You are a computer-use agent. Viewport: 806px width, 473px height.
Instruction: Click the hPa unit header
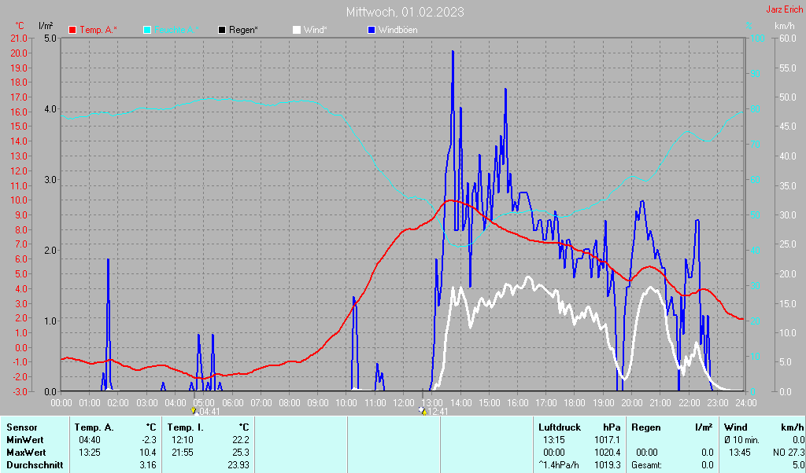coord(611,427)
